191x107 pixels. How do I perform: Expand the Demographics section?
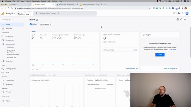coord(1,69)
